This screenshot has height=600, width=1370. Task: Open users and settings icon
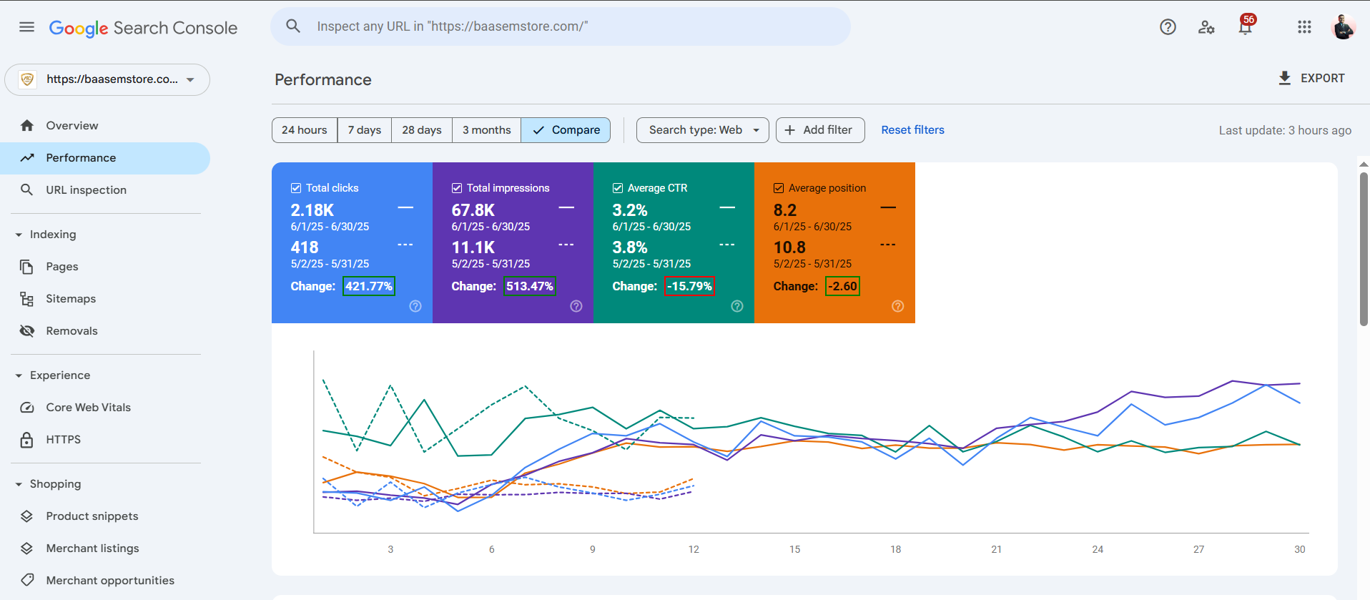coord(1206,27)
